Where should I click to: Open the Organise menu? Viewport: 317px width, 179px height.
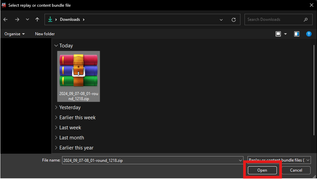pyautogui.click(x=15, y=34)
